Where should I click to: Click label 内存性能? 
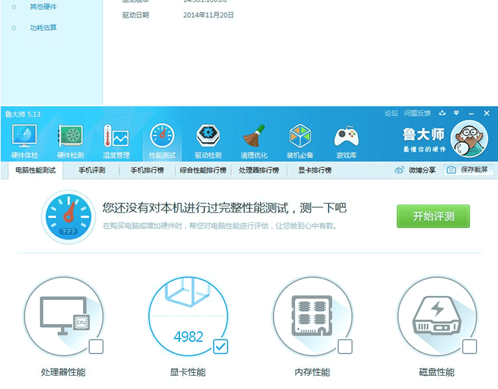pos(312,372)
